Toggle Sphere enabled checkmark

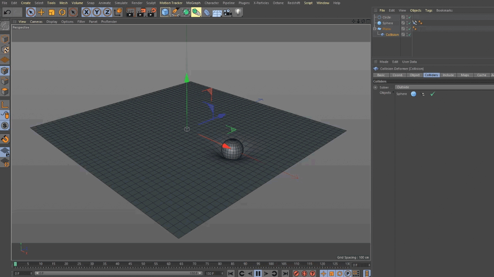click(409, 23)
